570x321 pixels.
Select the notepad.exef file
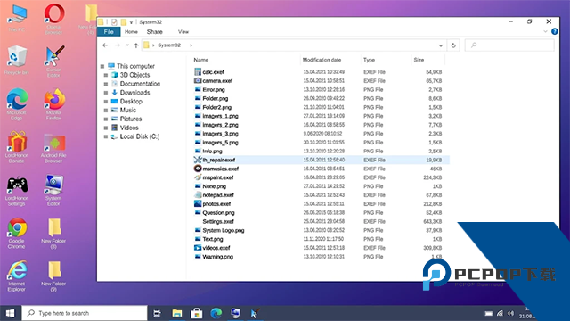[218, 195]
